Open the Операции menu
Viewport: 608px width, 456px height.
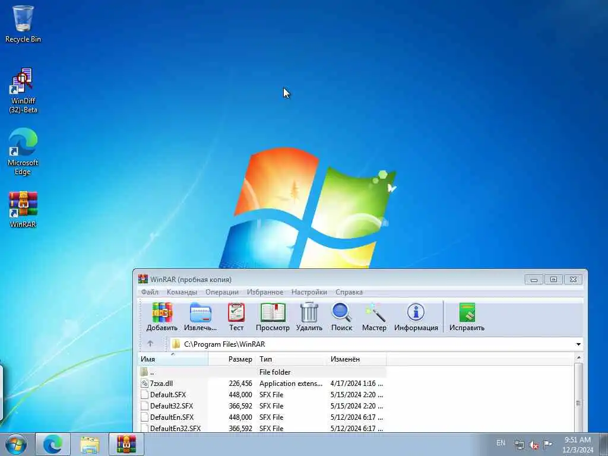[x=222, y=292]
